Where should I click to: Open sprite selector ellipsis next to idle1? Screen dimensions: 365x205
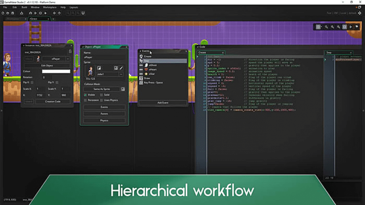121,74
